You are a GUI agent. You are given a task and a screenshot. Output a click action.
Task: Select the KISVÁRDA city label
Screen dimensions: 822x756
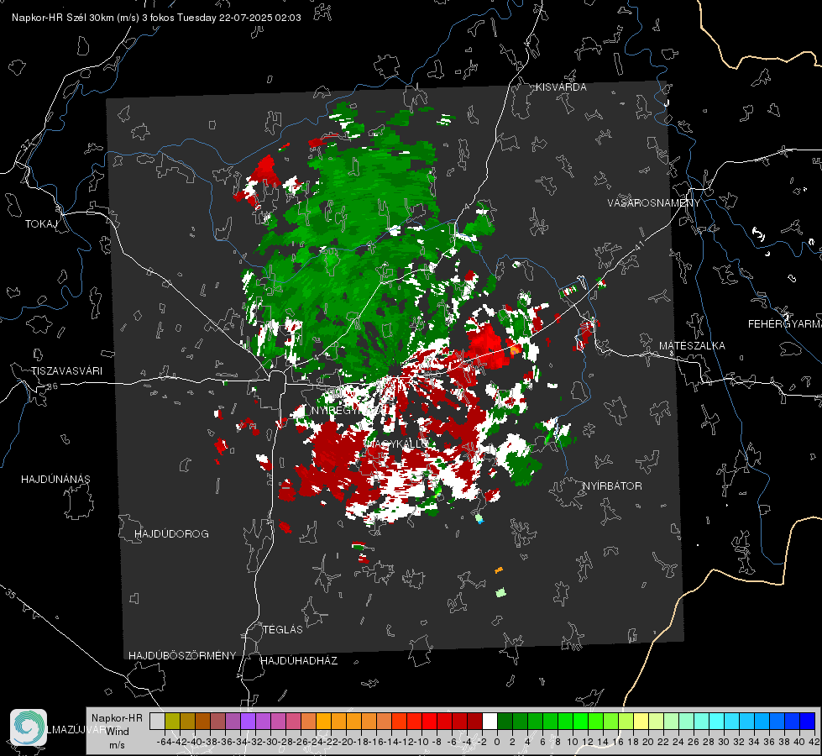(x=561, y=87)
